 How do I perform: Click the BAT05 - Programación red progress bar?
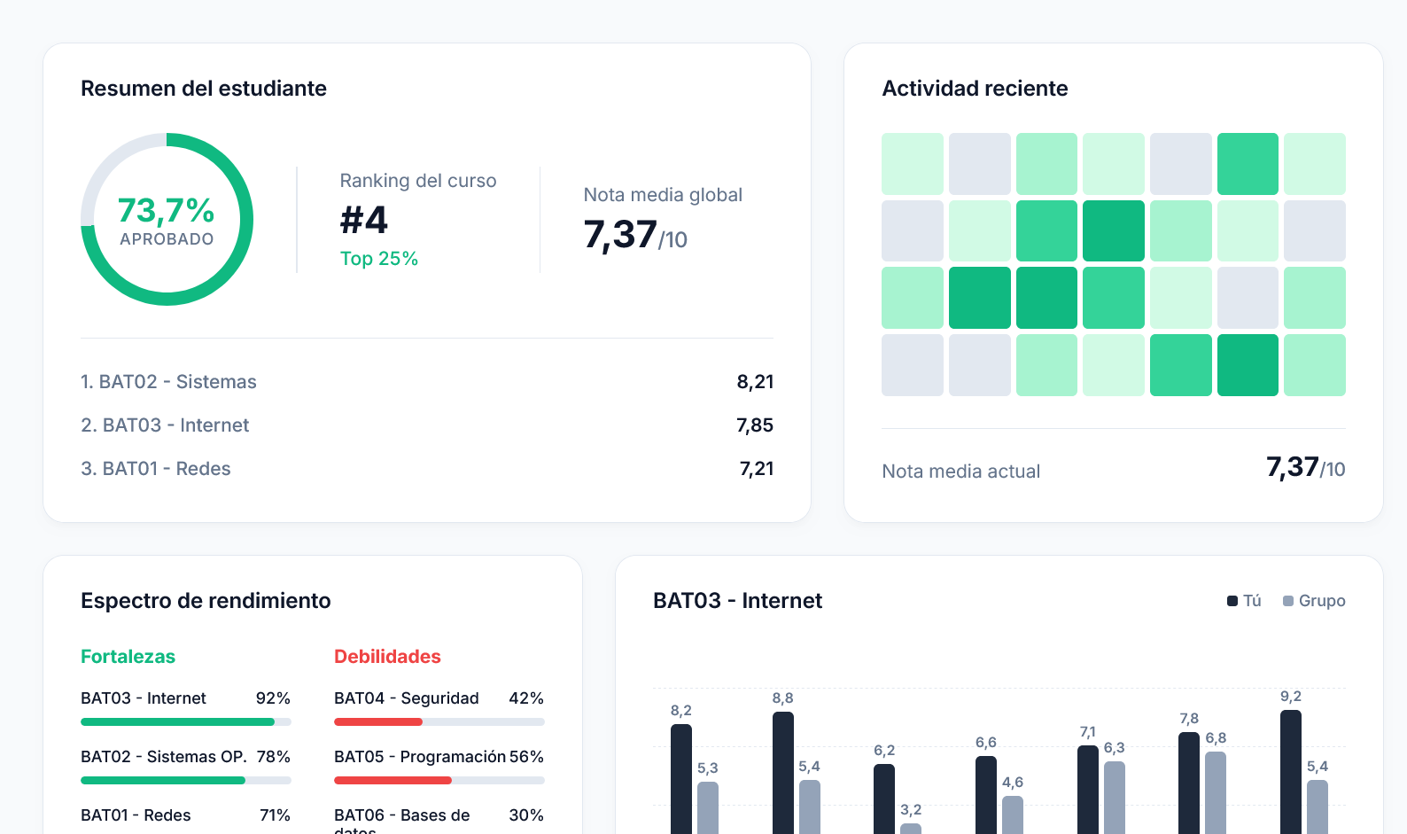tap(439, 780)
